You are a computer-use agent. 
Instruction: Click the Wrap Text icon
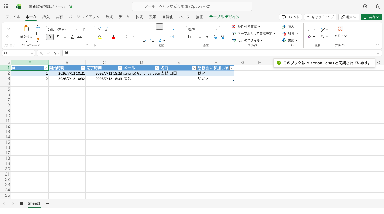click(x=172, y=29)
